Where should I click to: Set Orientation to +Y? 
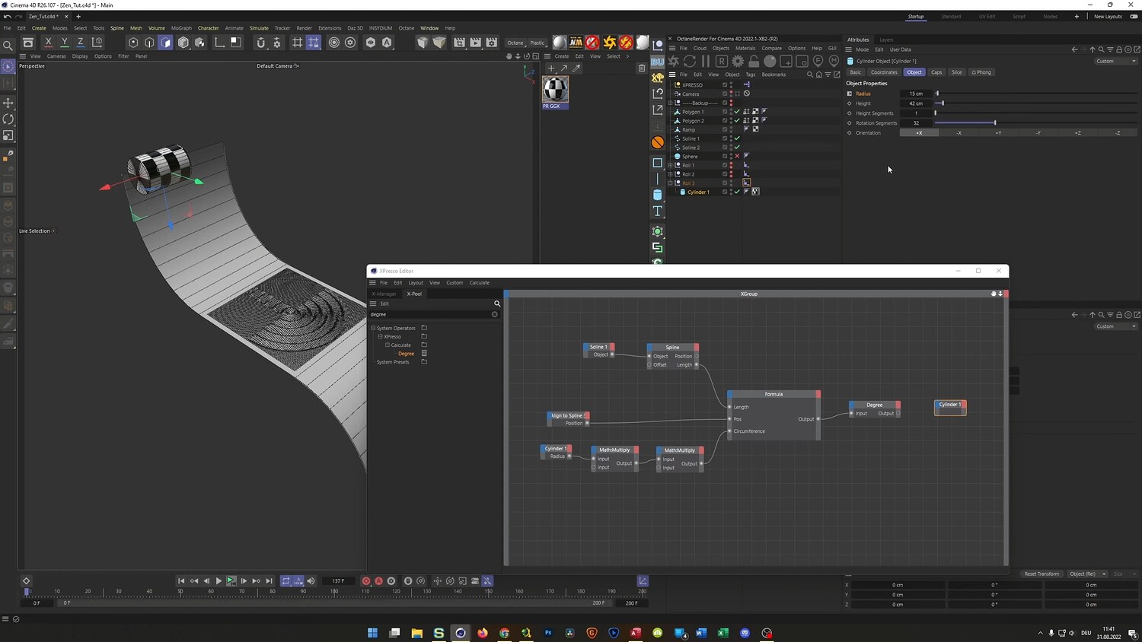pos(998,133)
